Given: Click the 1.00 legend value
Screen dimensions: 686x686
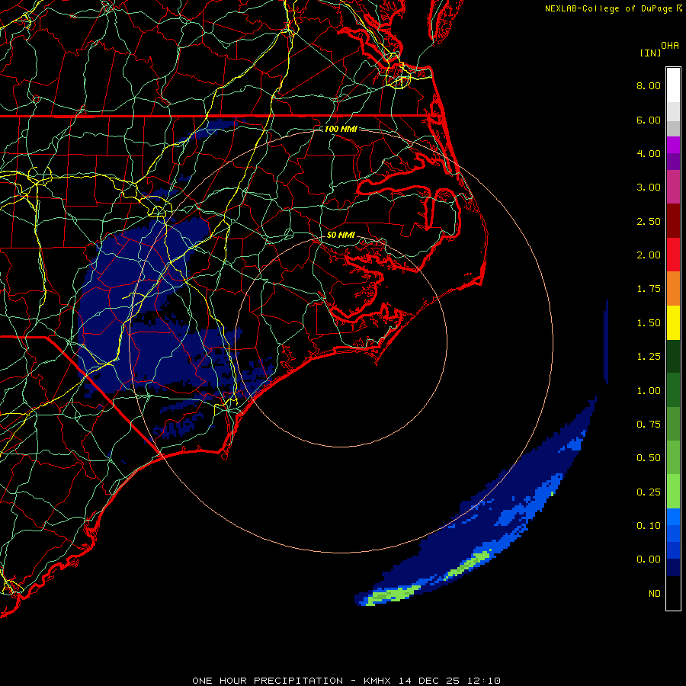Looking at the screenshot, I should (649, 391).
